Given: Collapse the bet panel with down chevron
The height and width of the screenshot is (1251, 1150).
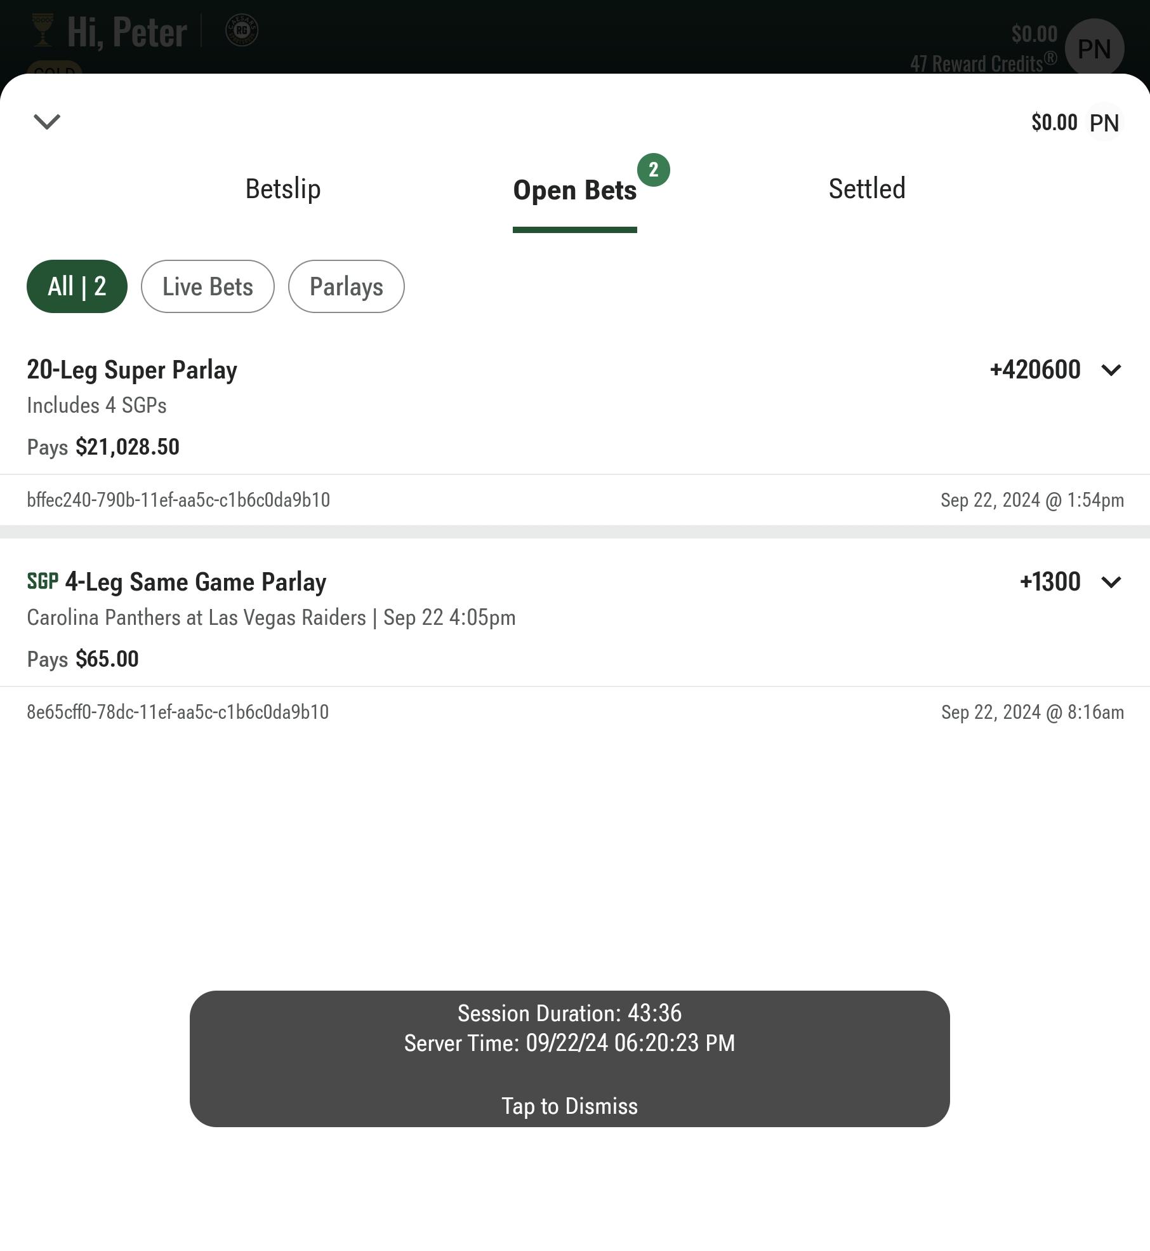Looking at the screenshot, I should coord(47,121).
